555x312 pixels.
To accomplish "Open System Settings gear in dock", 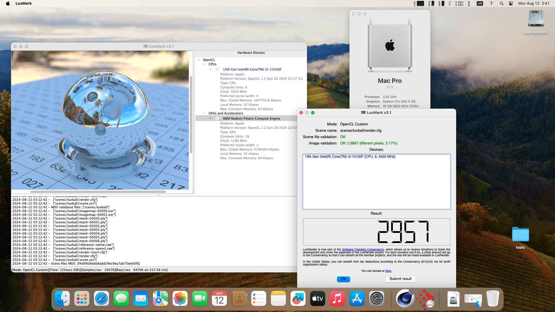I will tap(377, 299).
